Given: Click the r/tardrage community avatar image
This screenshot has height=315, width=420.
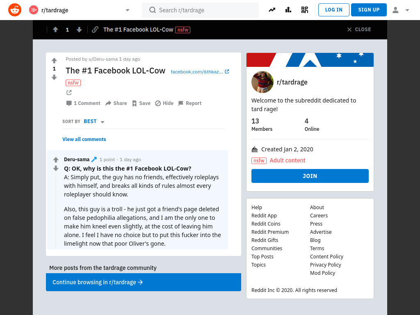Looking at the screenshot, I should 262,82.
